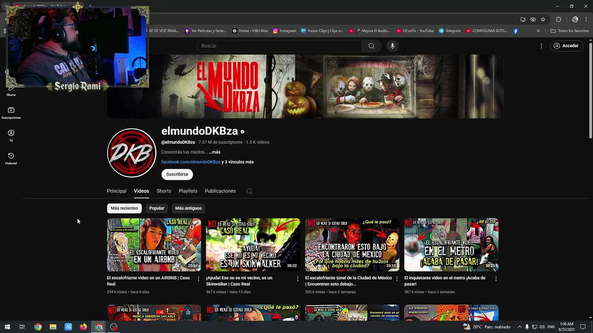593x333 pixels.
Task: Click the taskbar volume speaker icon
Action: click(542, 327)
